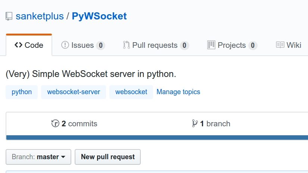Click the repository book icon
This screenshot has height=173, width=308.
click(x=9, y=16)
